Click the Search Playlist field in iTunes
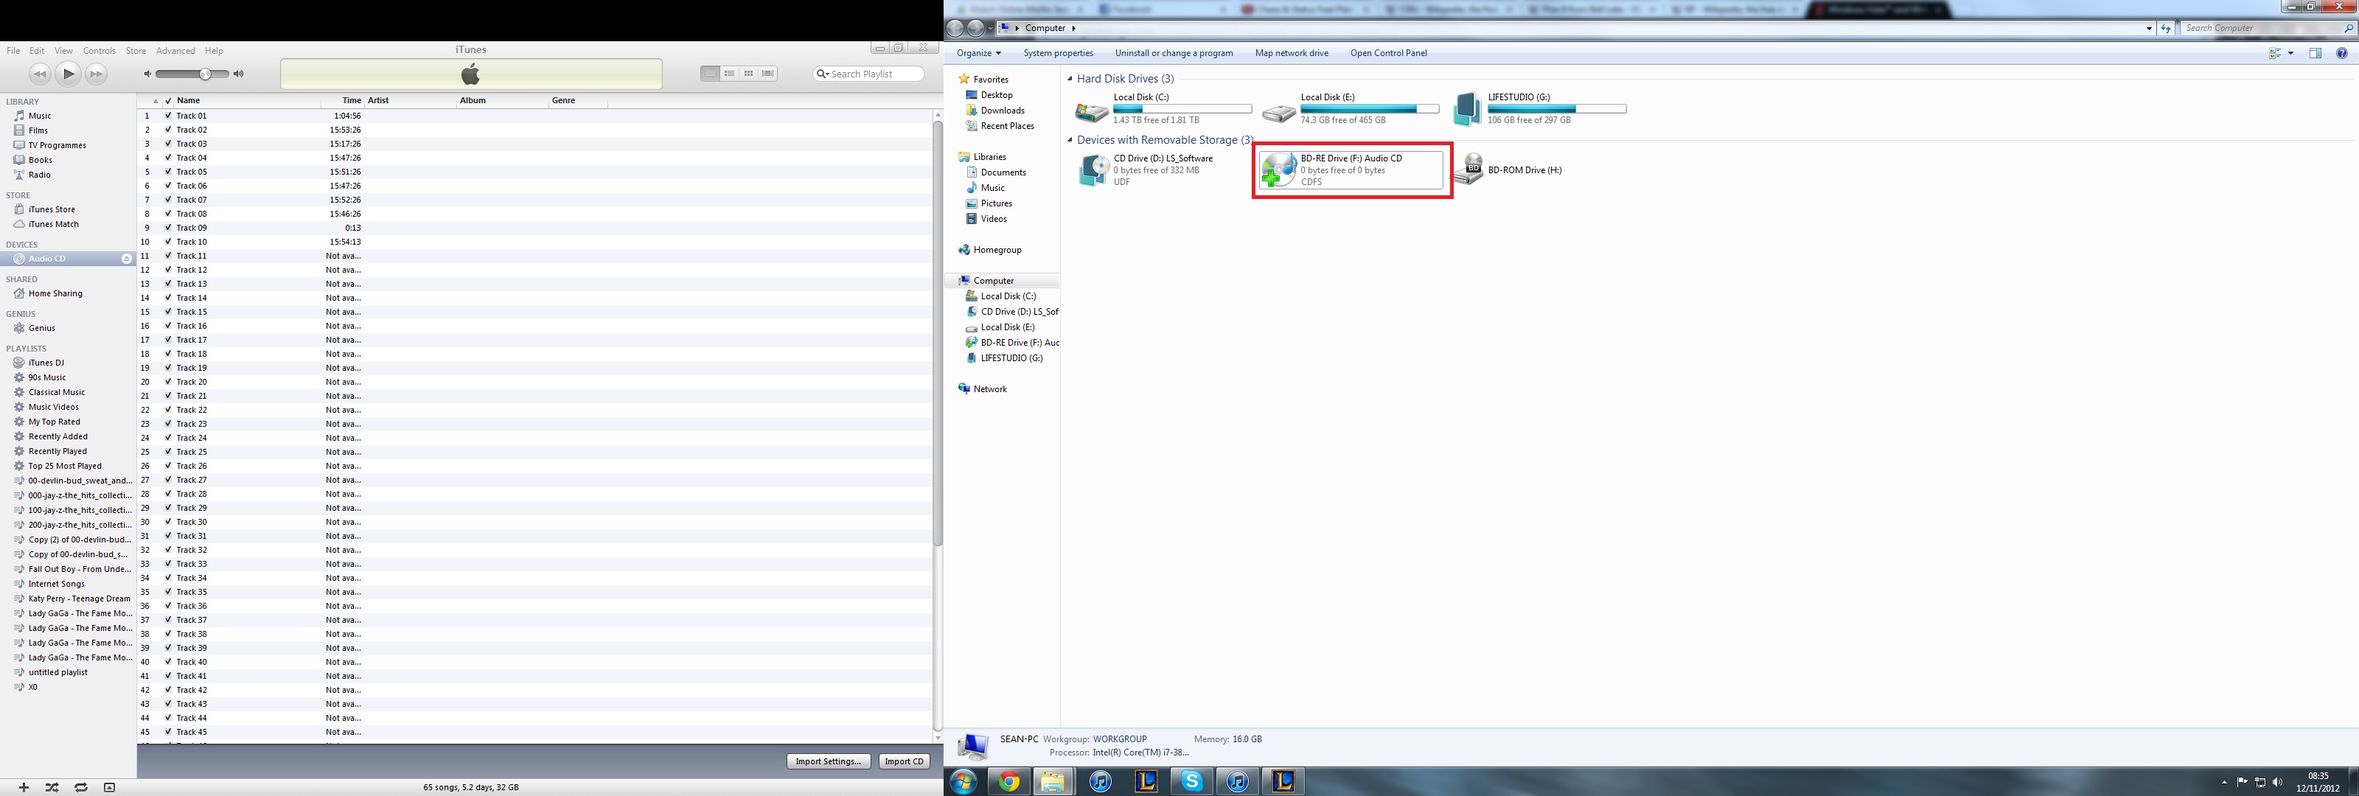This screenshot has width=2359, height=796. 869,74
